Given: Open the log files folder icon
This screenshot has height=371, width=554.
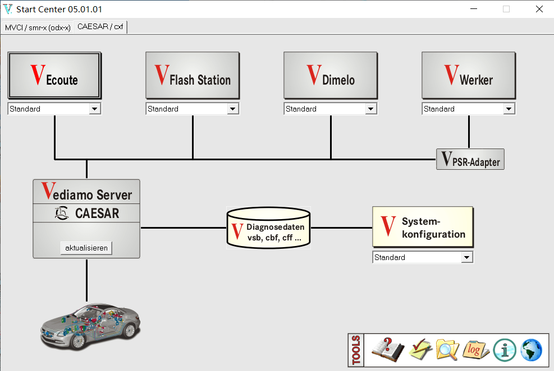Looking at the screenshot, I should pyautogui.click(x=475, y=350).
